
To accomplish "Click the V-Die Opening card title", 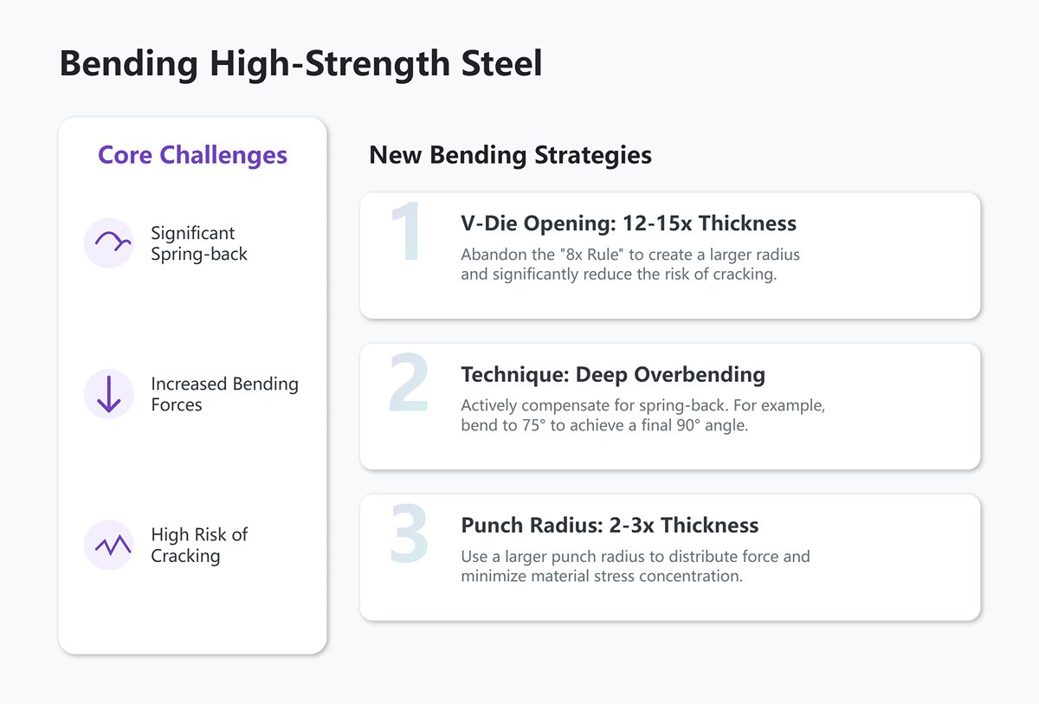I will (x=629, y=223).
